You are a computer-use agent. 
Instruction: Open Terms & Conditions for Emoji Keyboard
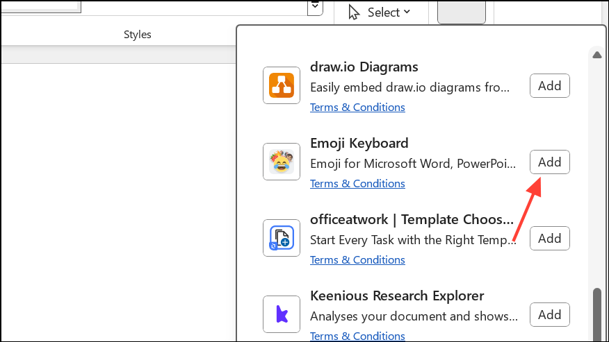pos(357,183)
